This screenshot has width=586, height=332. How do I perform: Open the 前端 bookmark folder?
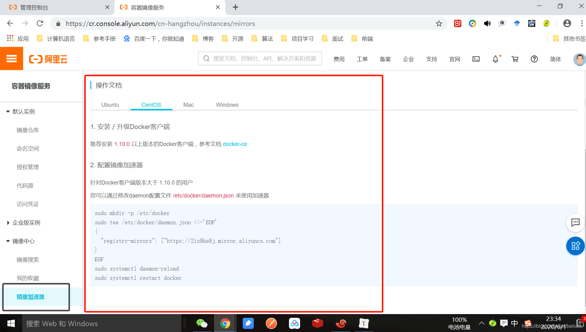(x=363, y=39)
